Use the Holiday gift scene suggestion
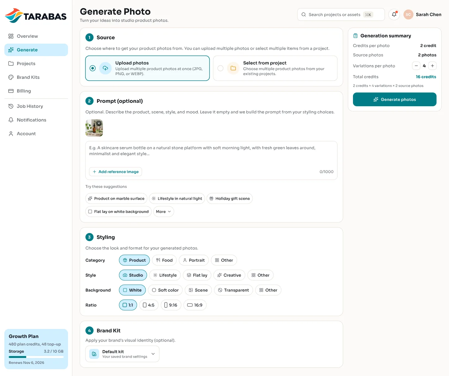 pos(229,198)
